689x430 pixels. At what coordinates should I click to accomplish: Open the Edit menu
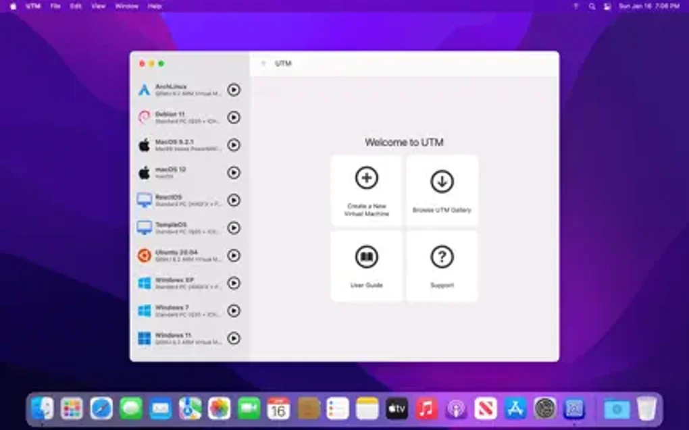(76, 6)
